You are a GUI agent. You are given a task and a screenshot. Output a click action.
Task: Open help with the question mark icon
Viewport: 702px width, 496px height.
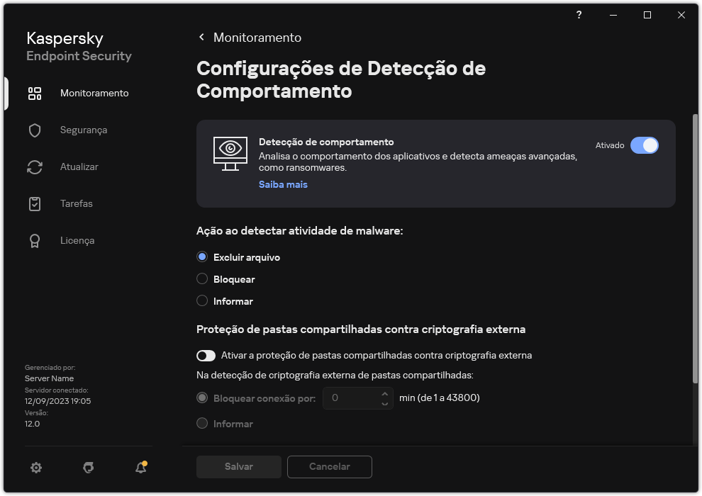[579, 15]
